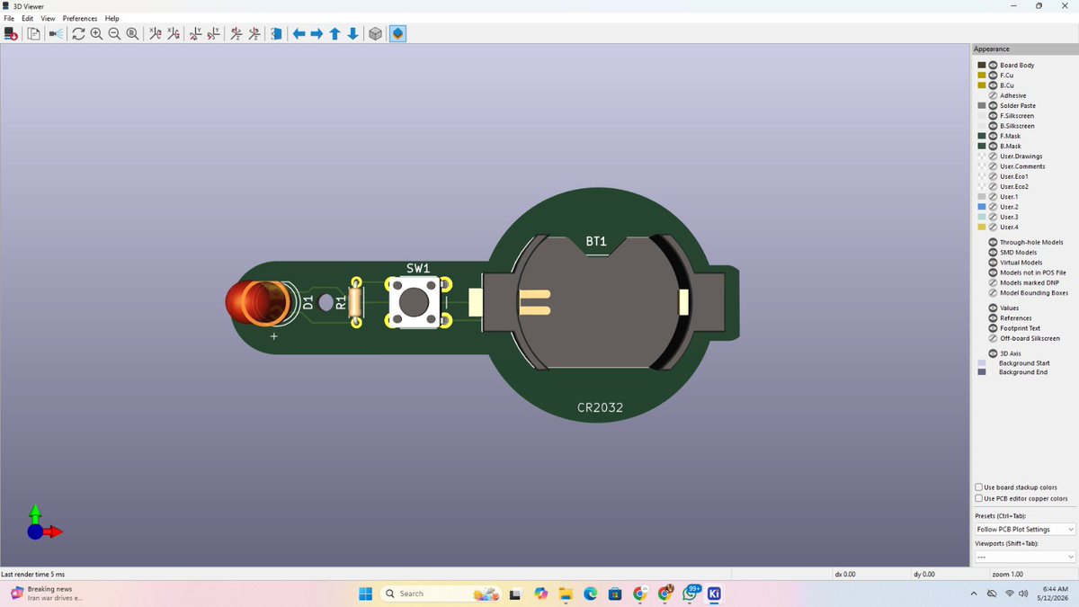Screen dimensions: 1079x607
Task: Click the Redraw view icon
Action: click(x=78, y=33)
